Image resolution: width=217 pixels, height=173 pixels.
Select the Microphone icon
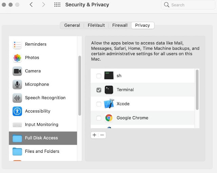[17, 84]
